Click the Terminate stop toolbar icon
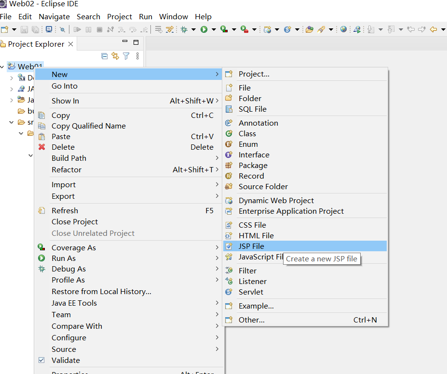 pyautogui.click(x=99, y=29)
